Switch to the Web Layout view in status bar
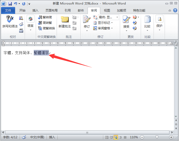The height and width of the screenshot is (141, 179). [116, 137]
